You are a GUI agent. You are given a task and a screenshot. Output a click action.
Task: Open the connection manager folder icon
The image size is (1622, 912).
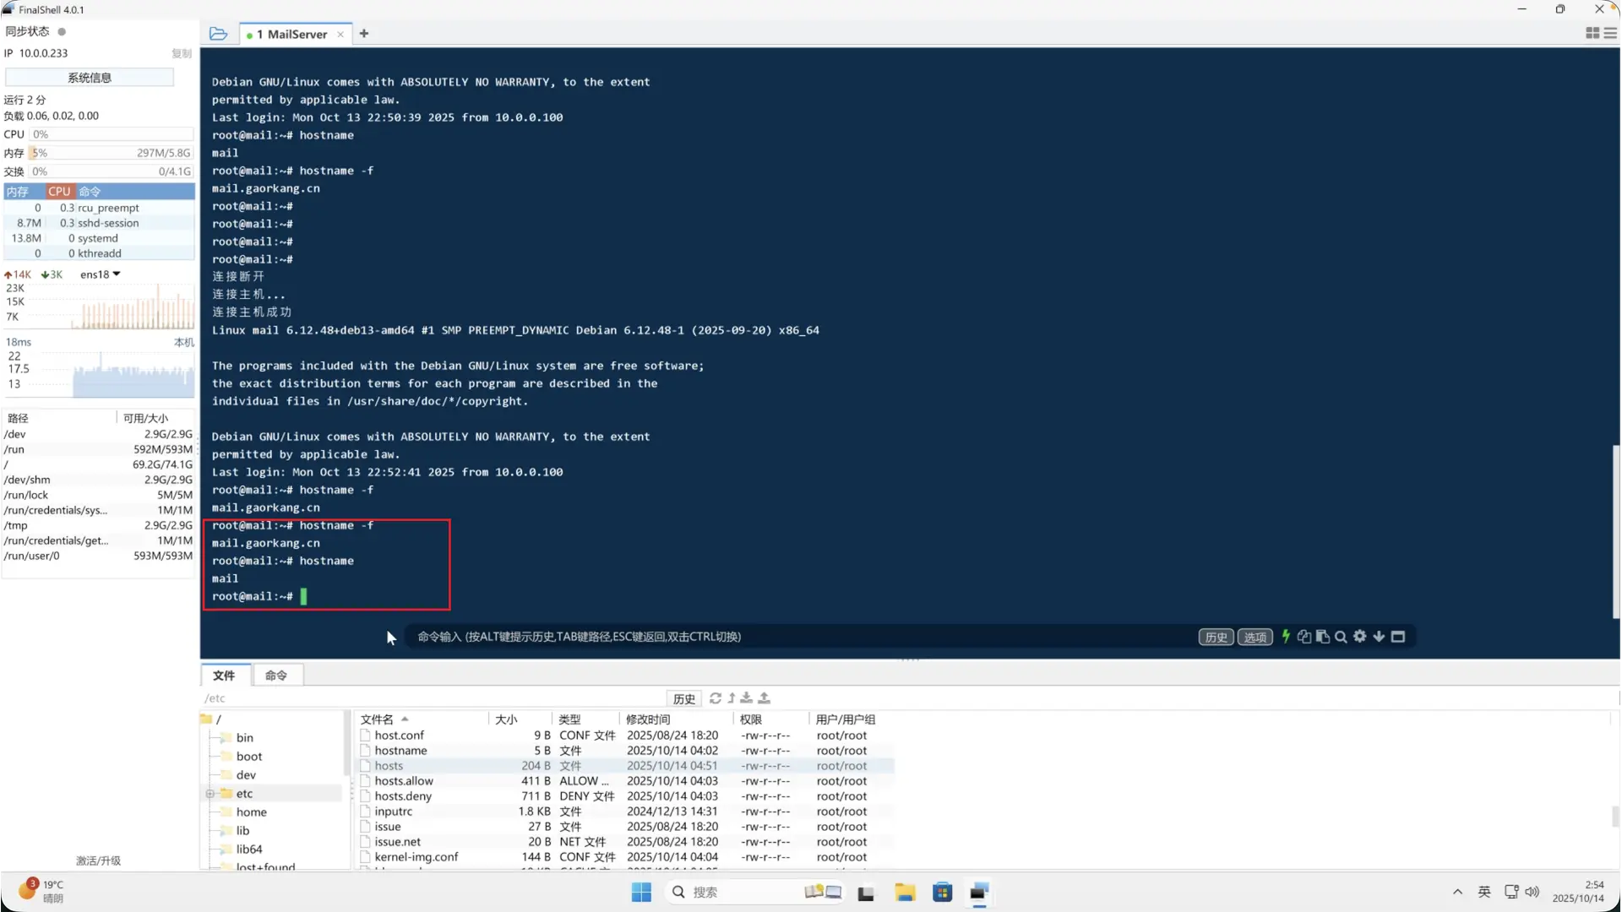tap(218, 34)
